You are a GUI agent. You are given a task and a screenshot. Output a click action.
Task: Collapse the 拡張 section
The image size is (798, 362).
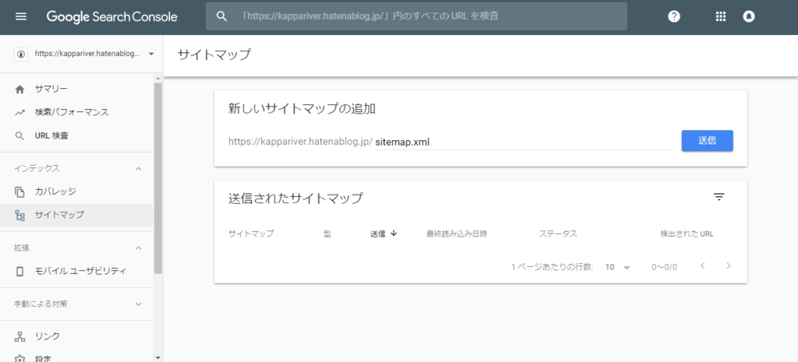click(x=138, y=248)
